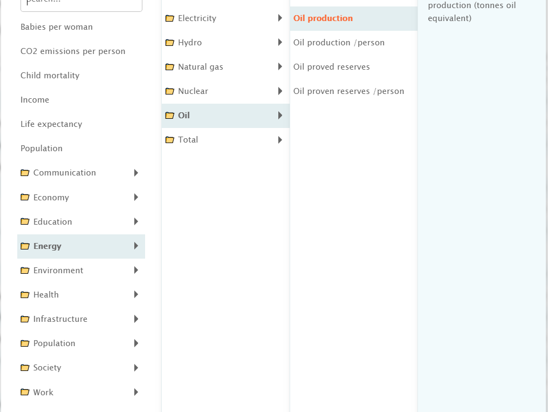Choose Oil proved reserves indicator
The width and height of the screenshot is (548, 412).
pos(331,67)
